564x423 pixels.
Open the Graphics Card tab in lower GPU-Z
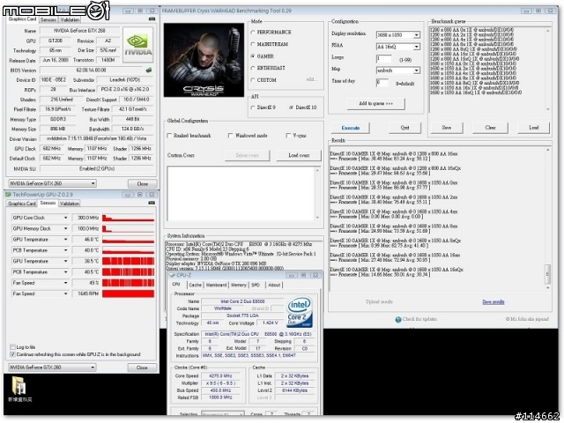[22, 204]
